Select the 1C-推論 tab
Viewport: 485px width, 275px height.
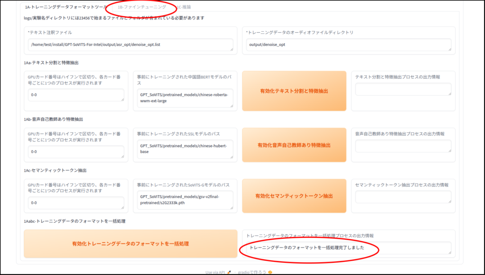tap(183, 8)
